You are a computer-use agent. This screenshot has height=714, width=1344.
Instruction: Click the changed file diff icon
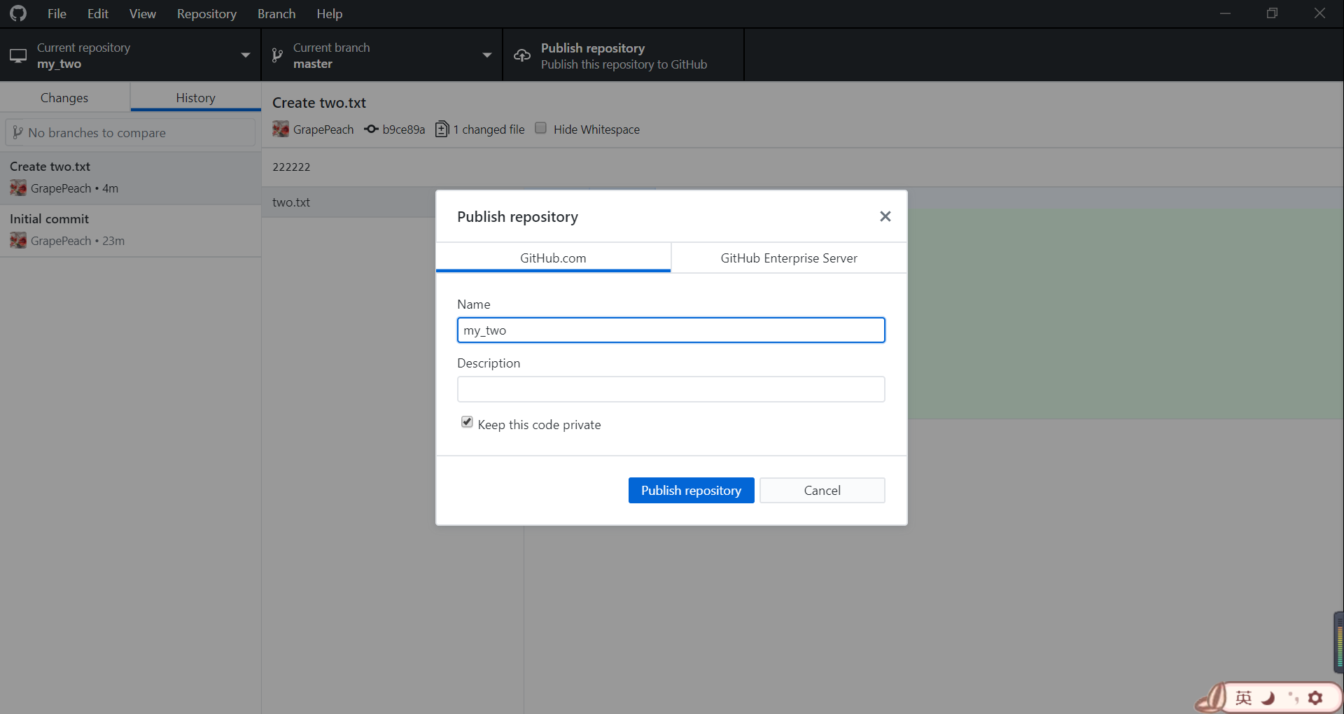point(442,129)
